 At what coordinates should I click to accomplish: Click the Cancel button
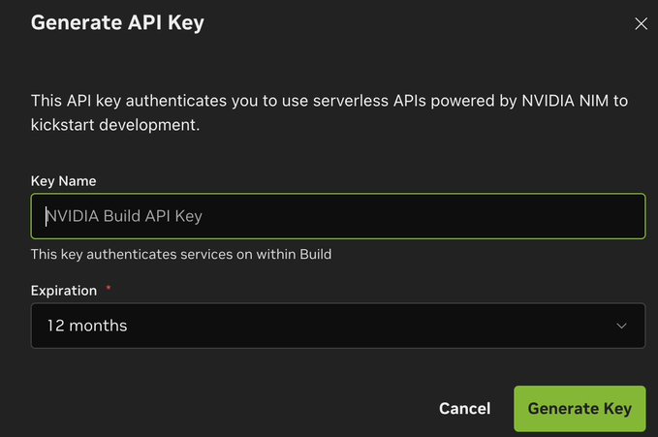click(x=464, y=409)
